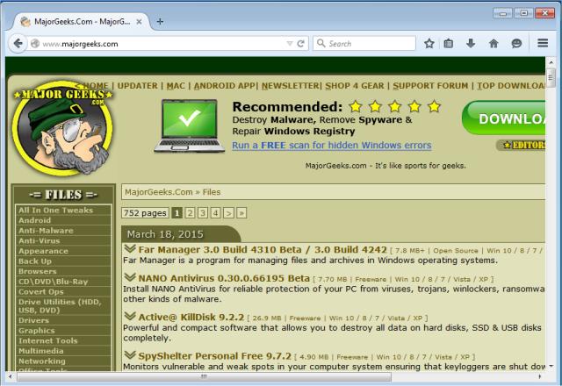The width and height of the screenshot is (562, 386).
Task: Open the SHOP 4 GEAR nav link
Action: 355,86
